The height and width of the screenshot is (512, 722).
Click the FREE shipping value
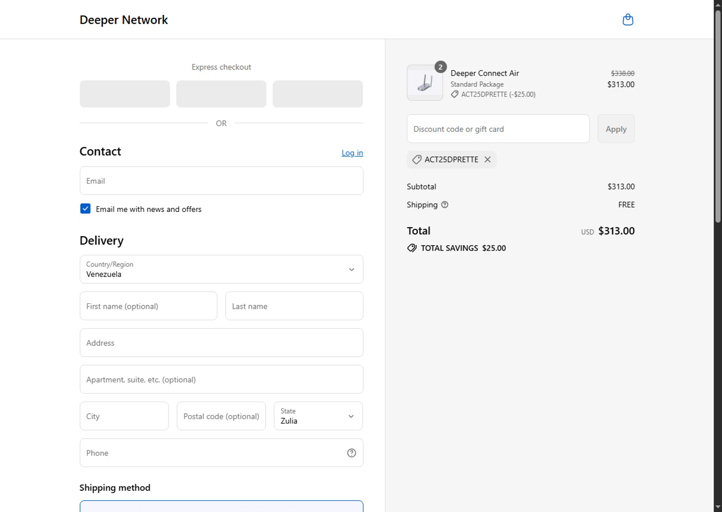click(x=626, y=205)
